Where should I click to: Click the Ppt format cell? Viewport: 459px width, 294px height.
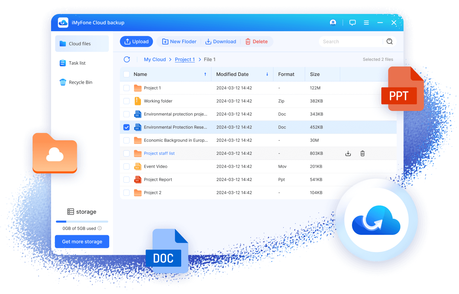282,180
